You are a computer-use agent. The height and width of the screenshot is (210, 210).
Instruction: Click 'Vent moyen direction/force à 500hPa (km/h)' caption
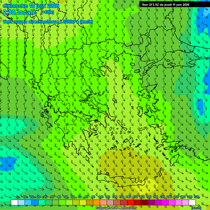48,22
